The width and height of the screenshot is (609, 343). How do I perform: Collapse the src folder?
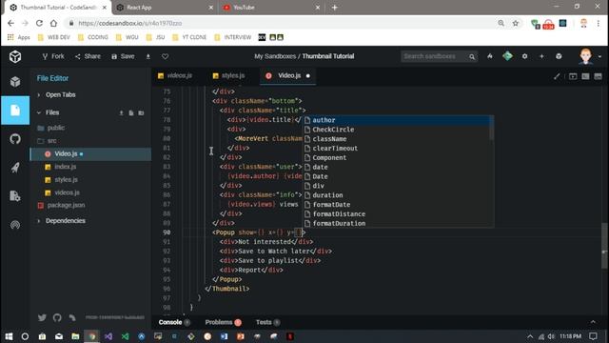pyautogui.click(x=51, y=141)
